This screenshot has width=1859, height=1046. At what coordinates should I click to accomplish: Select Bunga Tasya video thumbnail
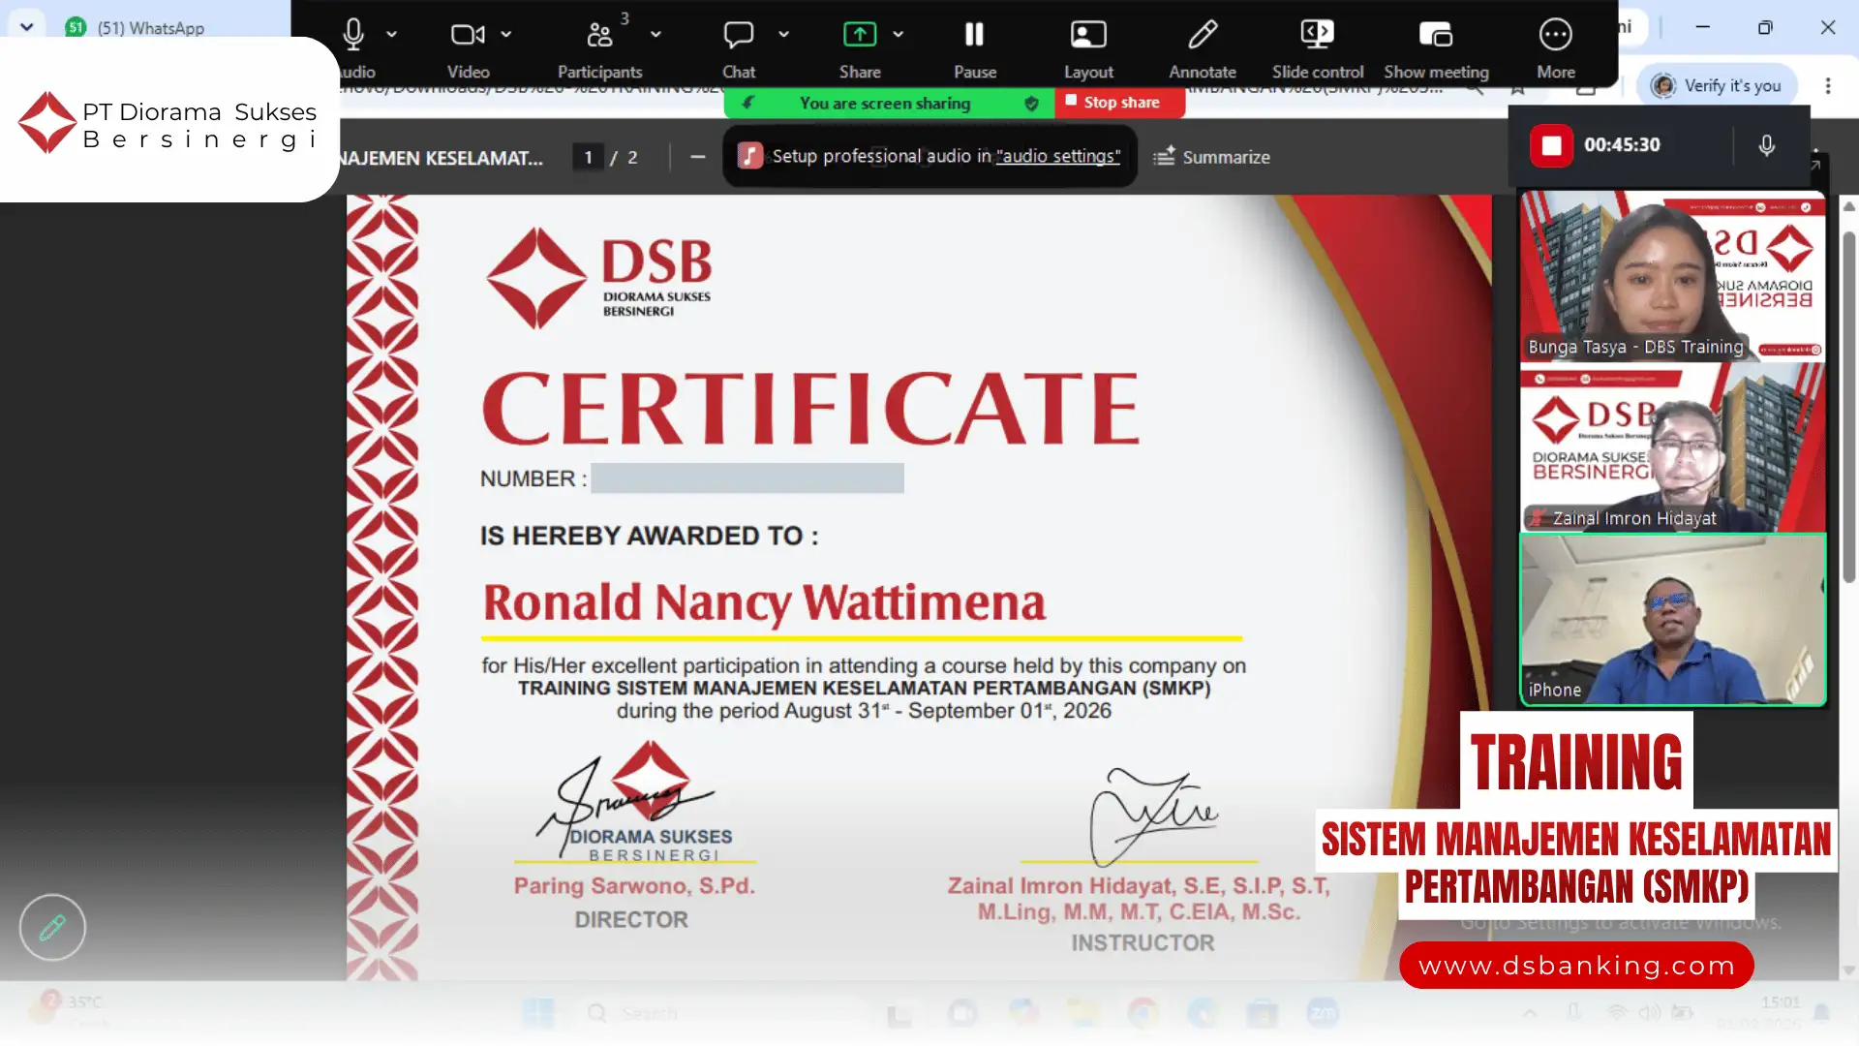tap(1672, 276)
